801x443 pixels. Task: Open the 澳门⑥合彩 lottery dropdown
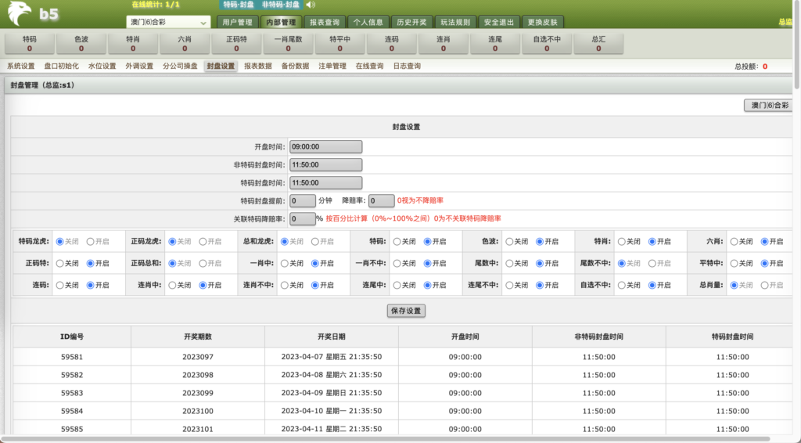(x=167, y=23)
